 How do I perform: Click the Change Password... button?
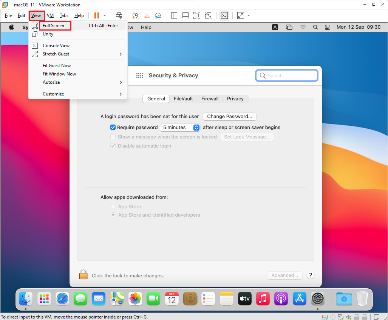click(229, 117)
